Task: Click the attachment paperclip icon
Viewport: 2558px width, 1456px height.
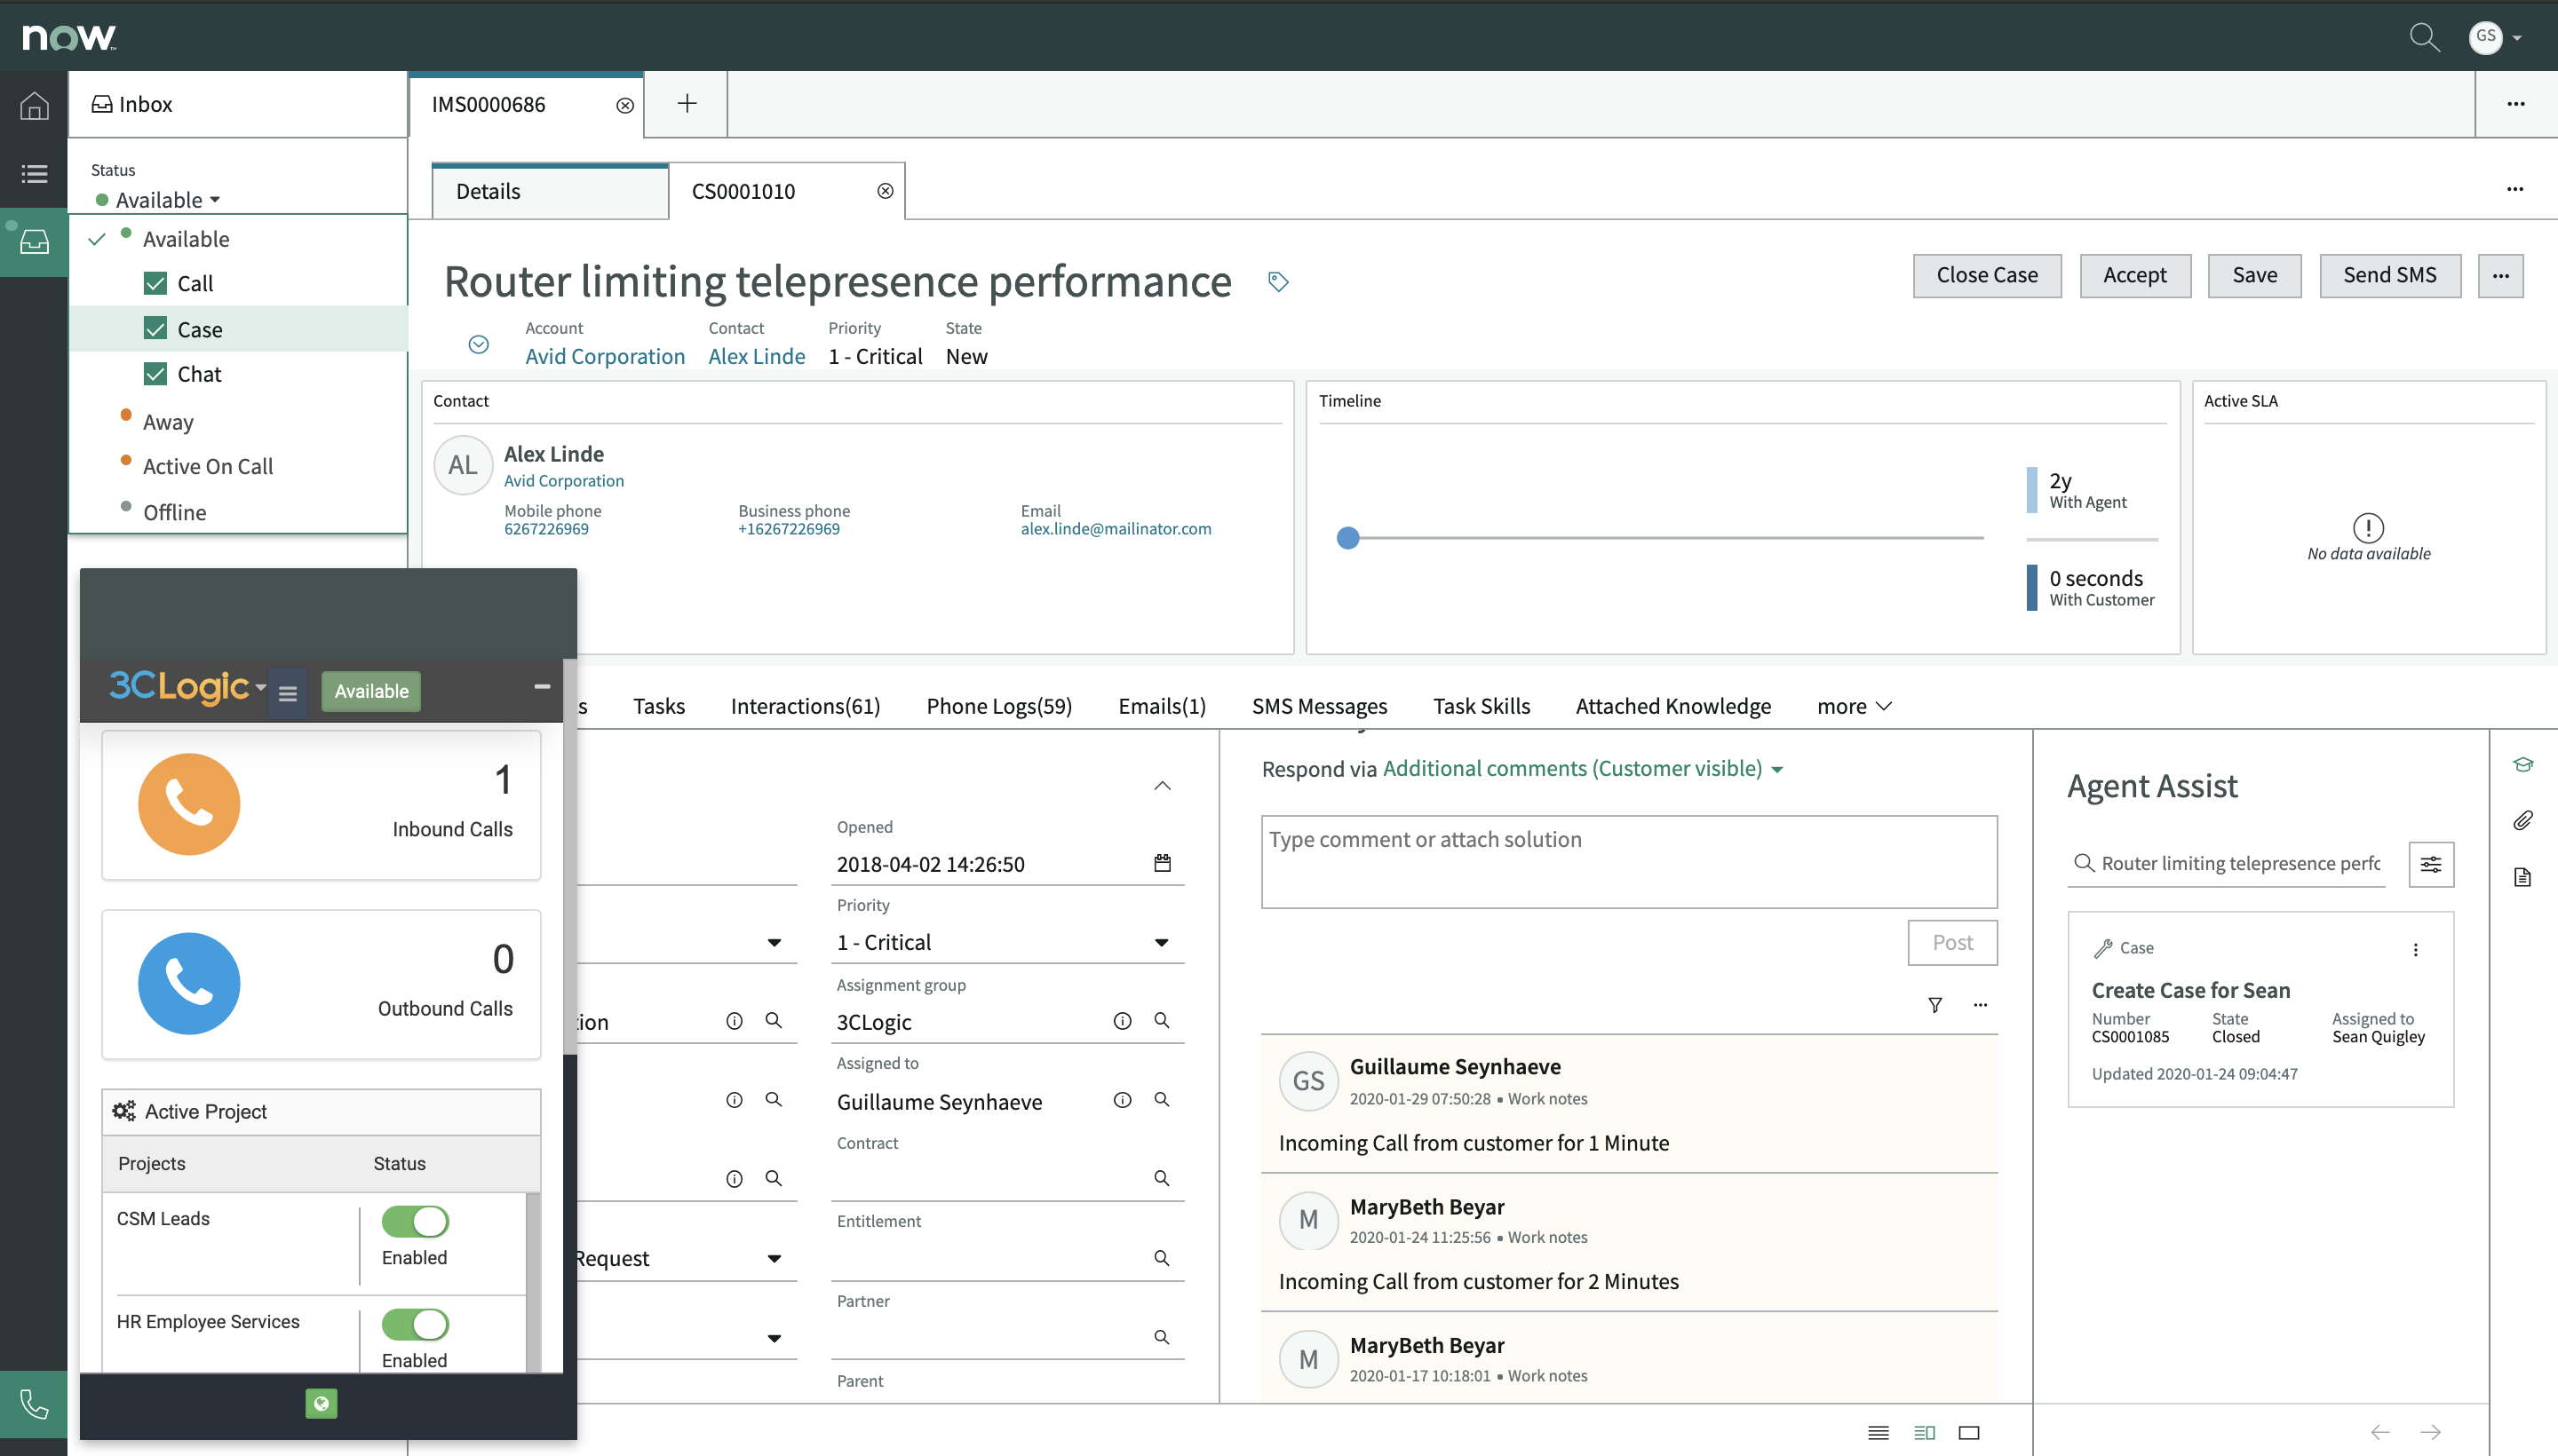Action: [2522, 820]
